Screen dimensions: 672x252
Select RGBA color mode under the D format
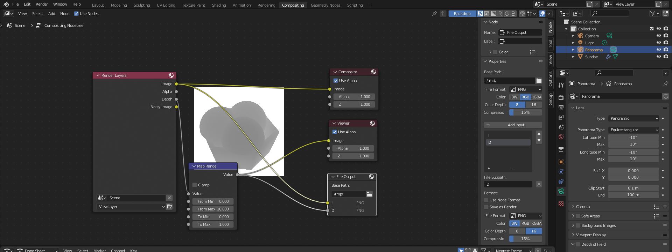click(537, 223)
